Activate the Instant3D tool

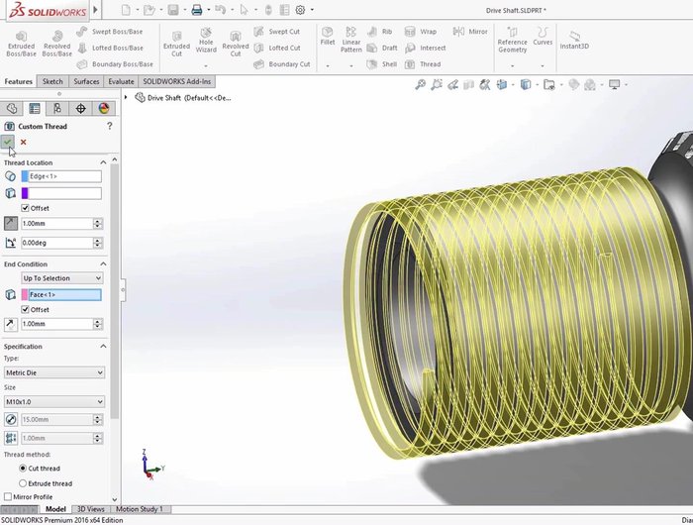[576, 40]
